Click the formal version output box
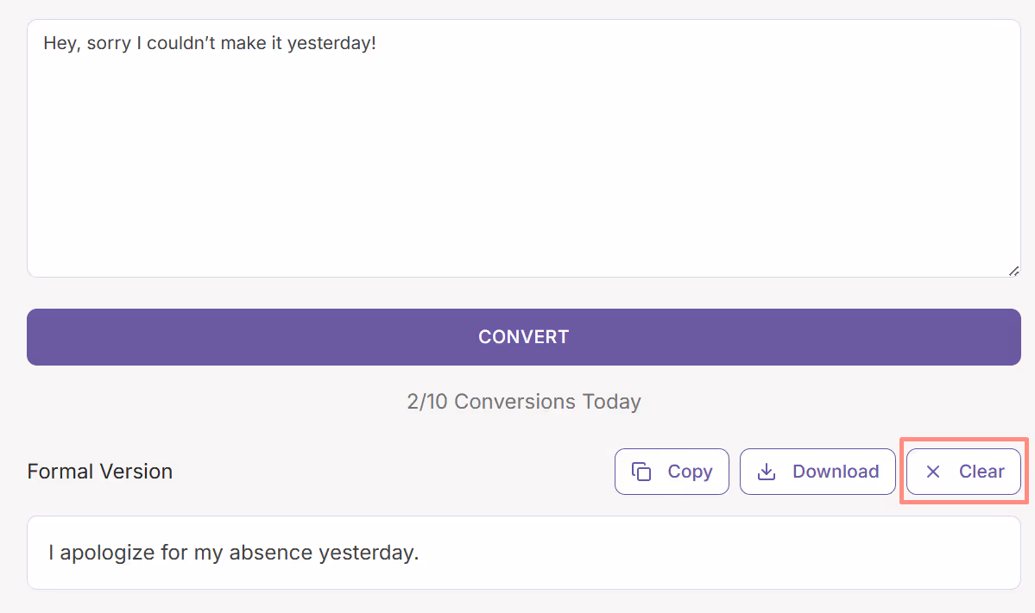 [523, 552]
